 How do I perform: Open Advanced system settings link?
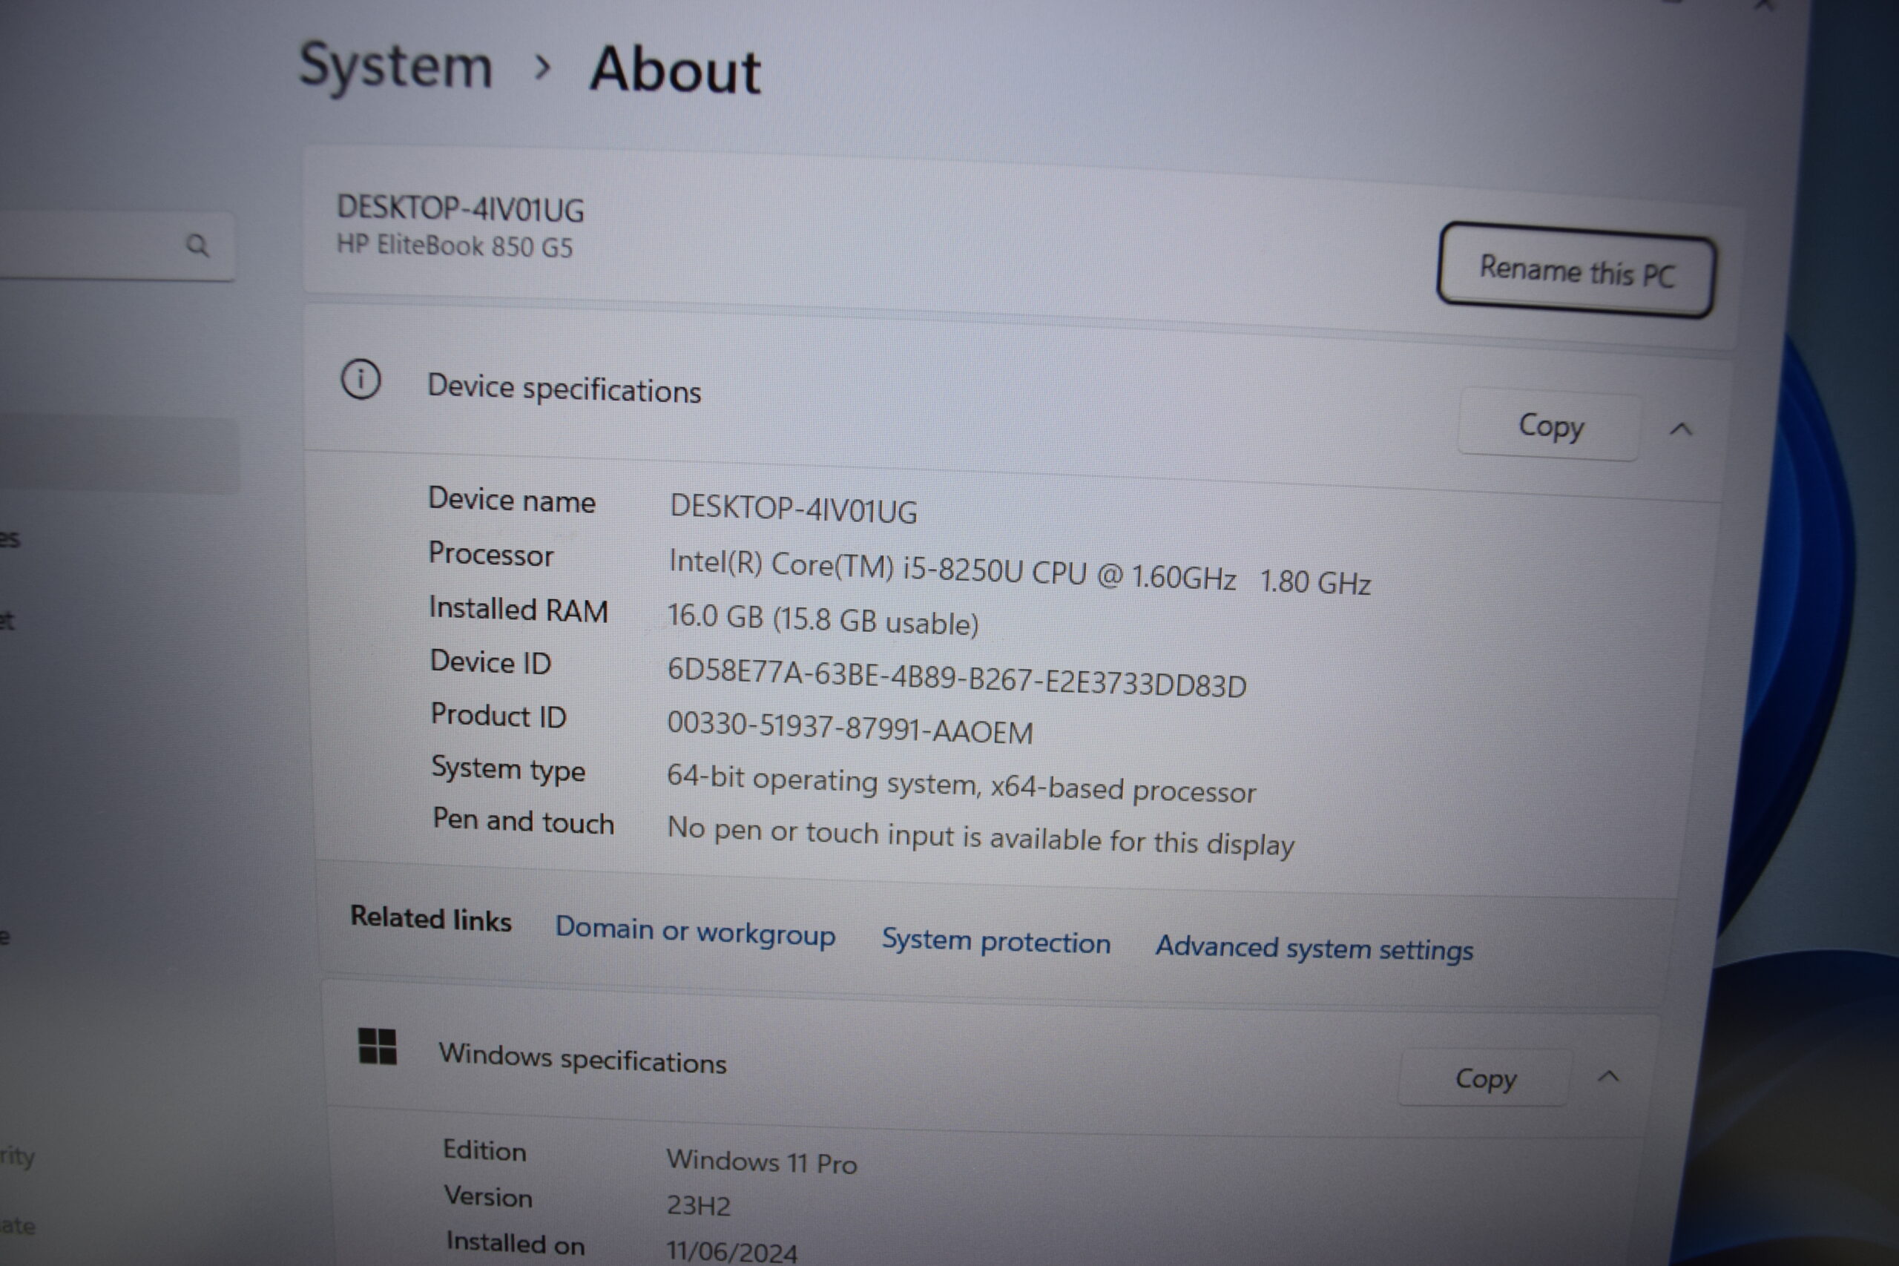pos(1314,948)
